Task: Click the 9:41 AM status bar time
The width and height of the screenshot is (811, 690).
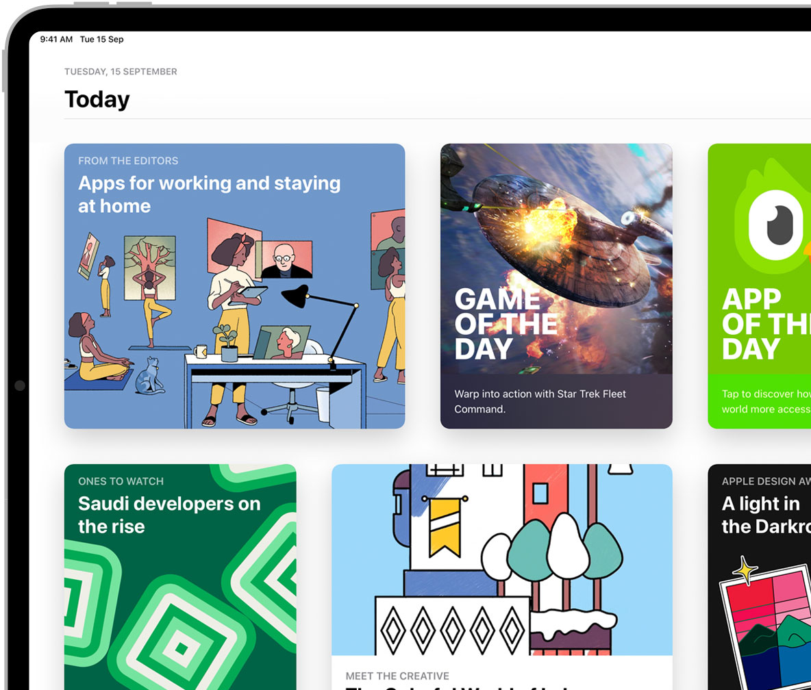Action: pos(56,39)
